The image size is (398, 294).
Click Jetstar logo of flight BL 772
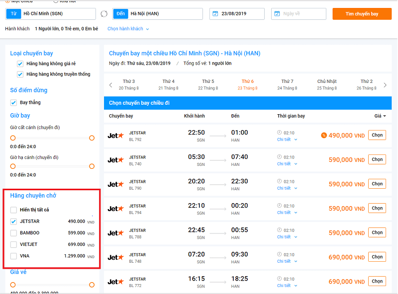click(116, 282)
